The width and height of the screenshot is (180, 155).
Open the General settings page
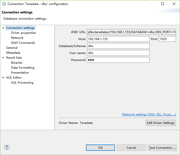point(12,48)
